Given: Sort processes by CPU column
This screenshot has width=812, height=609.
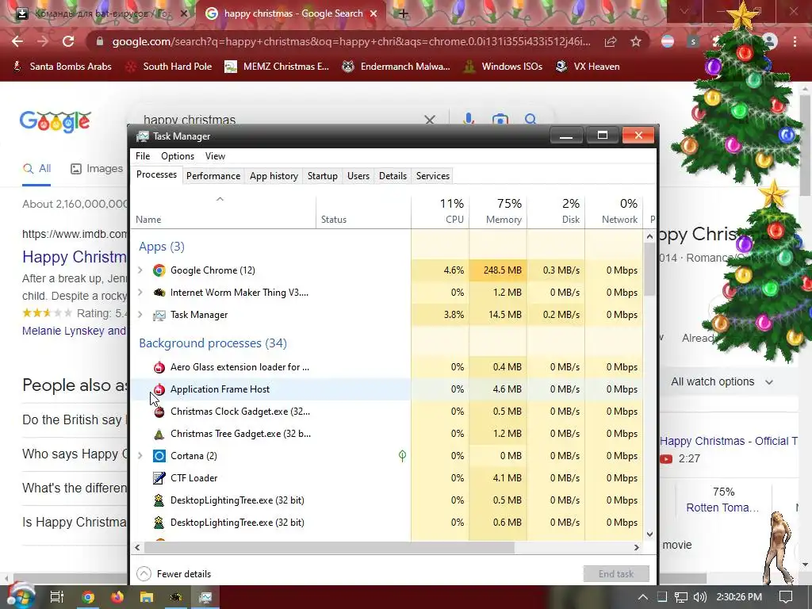Looking at the screenshot, I should tap(441, 211).
